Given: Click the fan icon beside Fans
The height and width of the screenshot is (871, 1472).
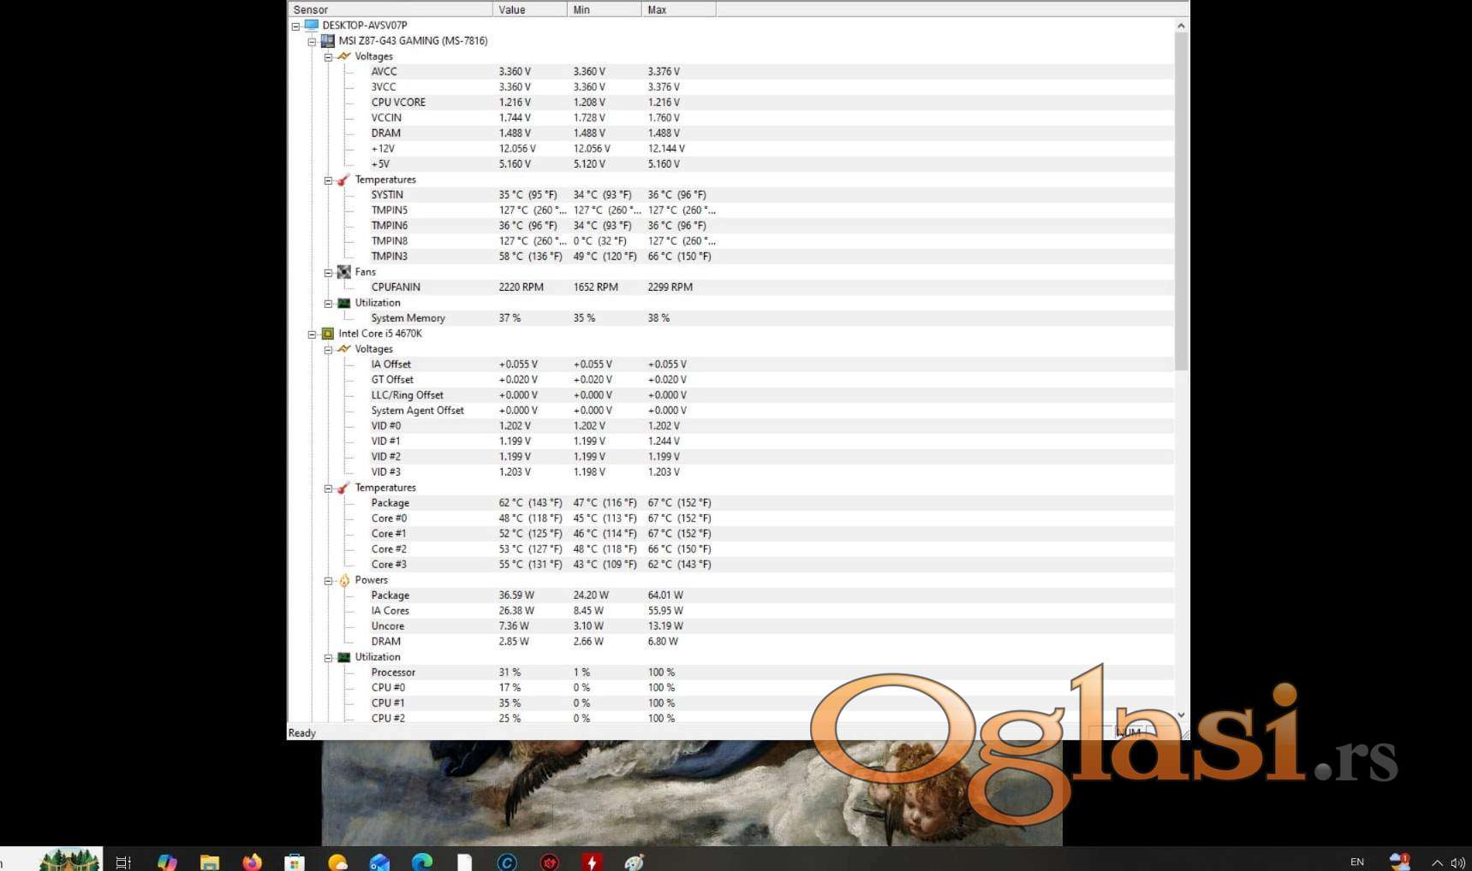Looking at the screenshot, I should [x=343, y=272].
